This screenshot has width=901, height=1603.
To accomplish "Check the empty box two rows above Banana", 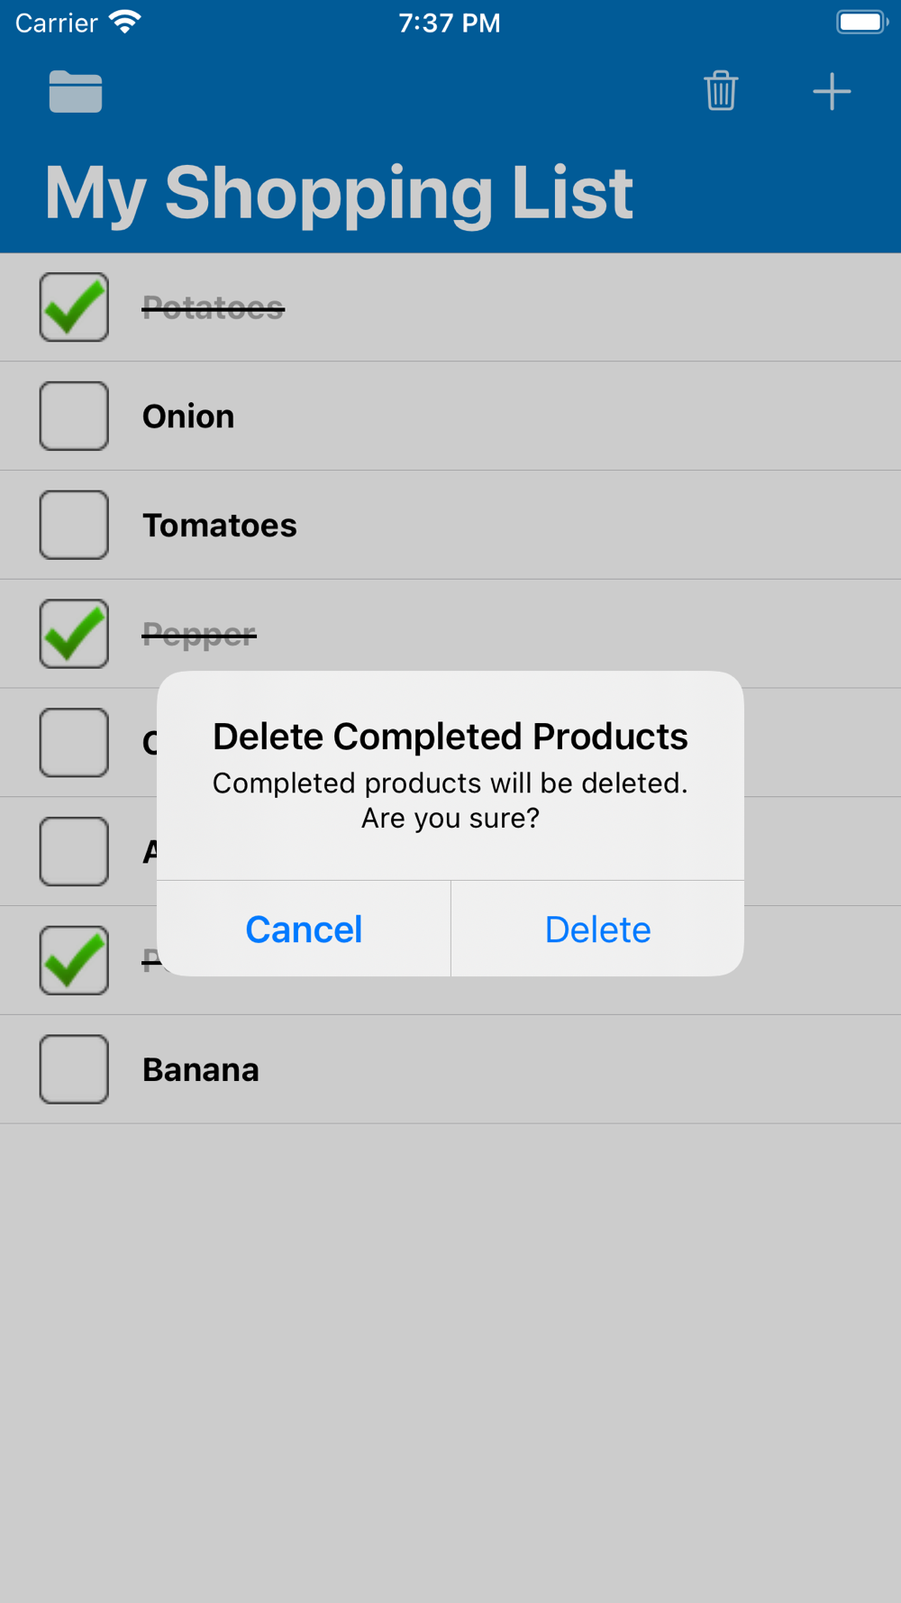I will point(74,851).
